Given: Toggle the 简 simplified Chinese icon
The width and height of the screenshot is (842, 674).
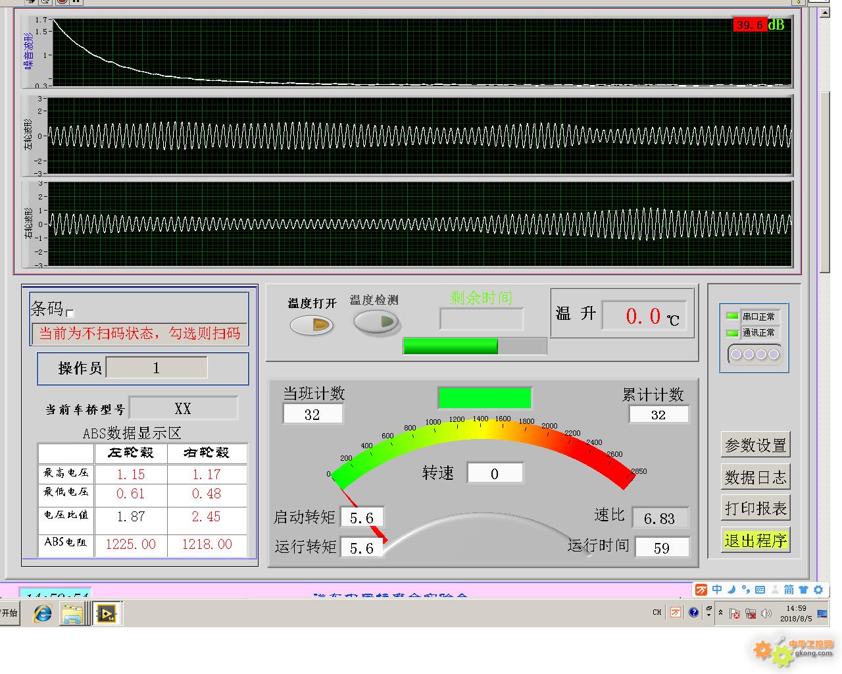Looking at the screenshot, I should (x=789, y=590).
